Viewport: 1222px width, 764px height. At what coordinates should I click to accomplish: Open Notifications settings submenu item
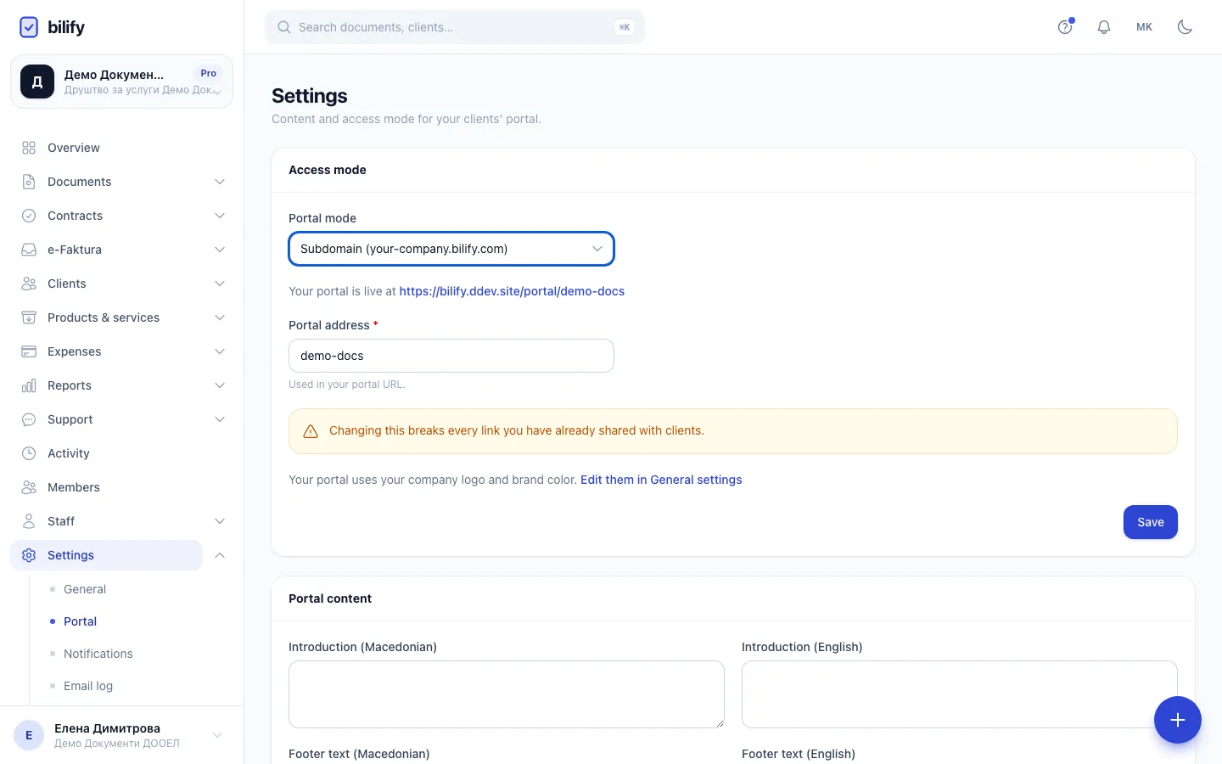click(x=98, y=654)
